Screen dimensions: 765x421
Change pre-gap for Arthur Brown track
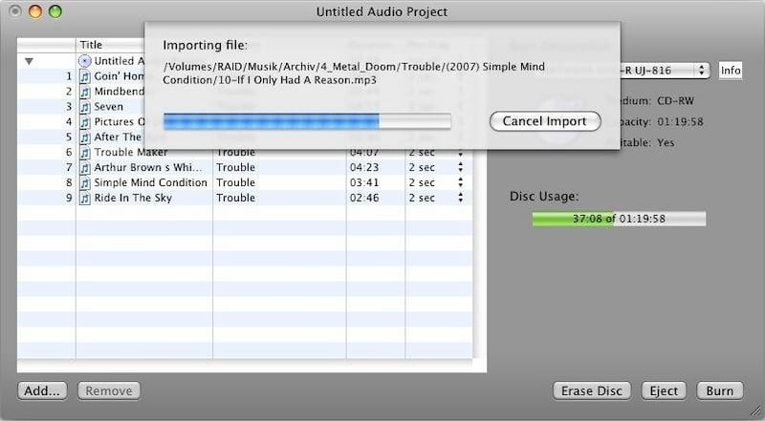click(x=460, y=168)
